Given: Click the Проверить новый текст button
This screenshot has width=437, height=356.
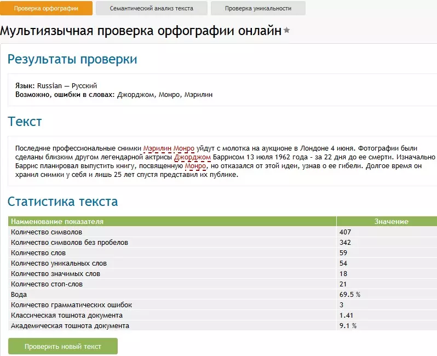Looking at the screenshot, I should click(x=63, y=346).
